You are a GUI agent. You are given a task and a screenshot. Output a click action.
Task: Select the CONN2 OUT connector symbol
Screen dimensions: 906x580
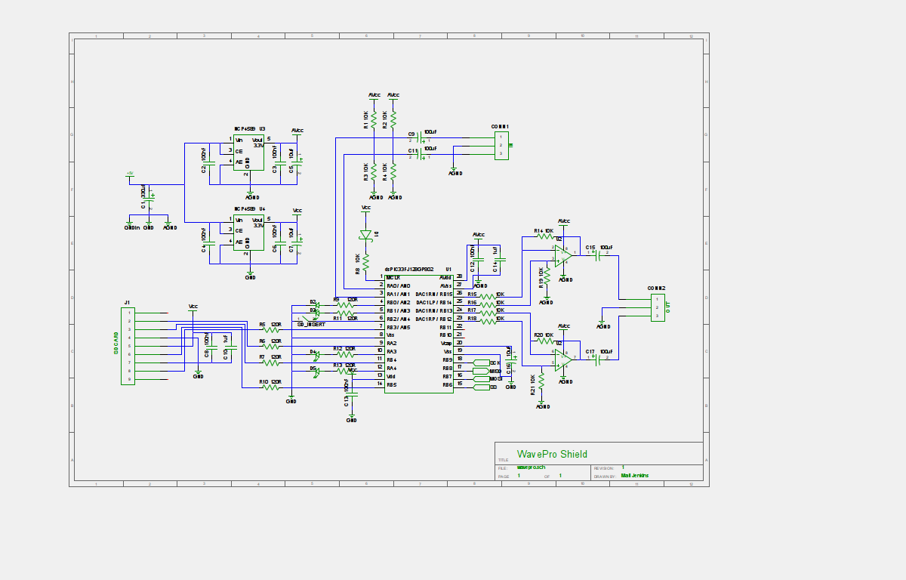[x=658, y=307]
